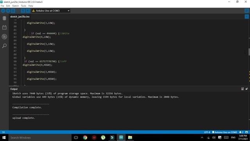
Task: Toggle the Output panel scroll lock
Action: coord(246,89)
